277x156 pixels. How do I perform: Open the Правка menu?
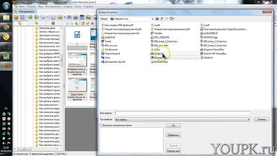pos(31,6)
